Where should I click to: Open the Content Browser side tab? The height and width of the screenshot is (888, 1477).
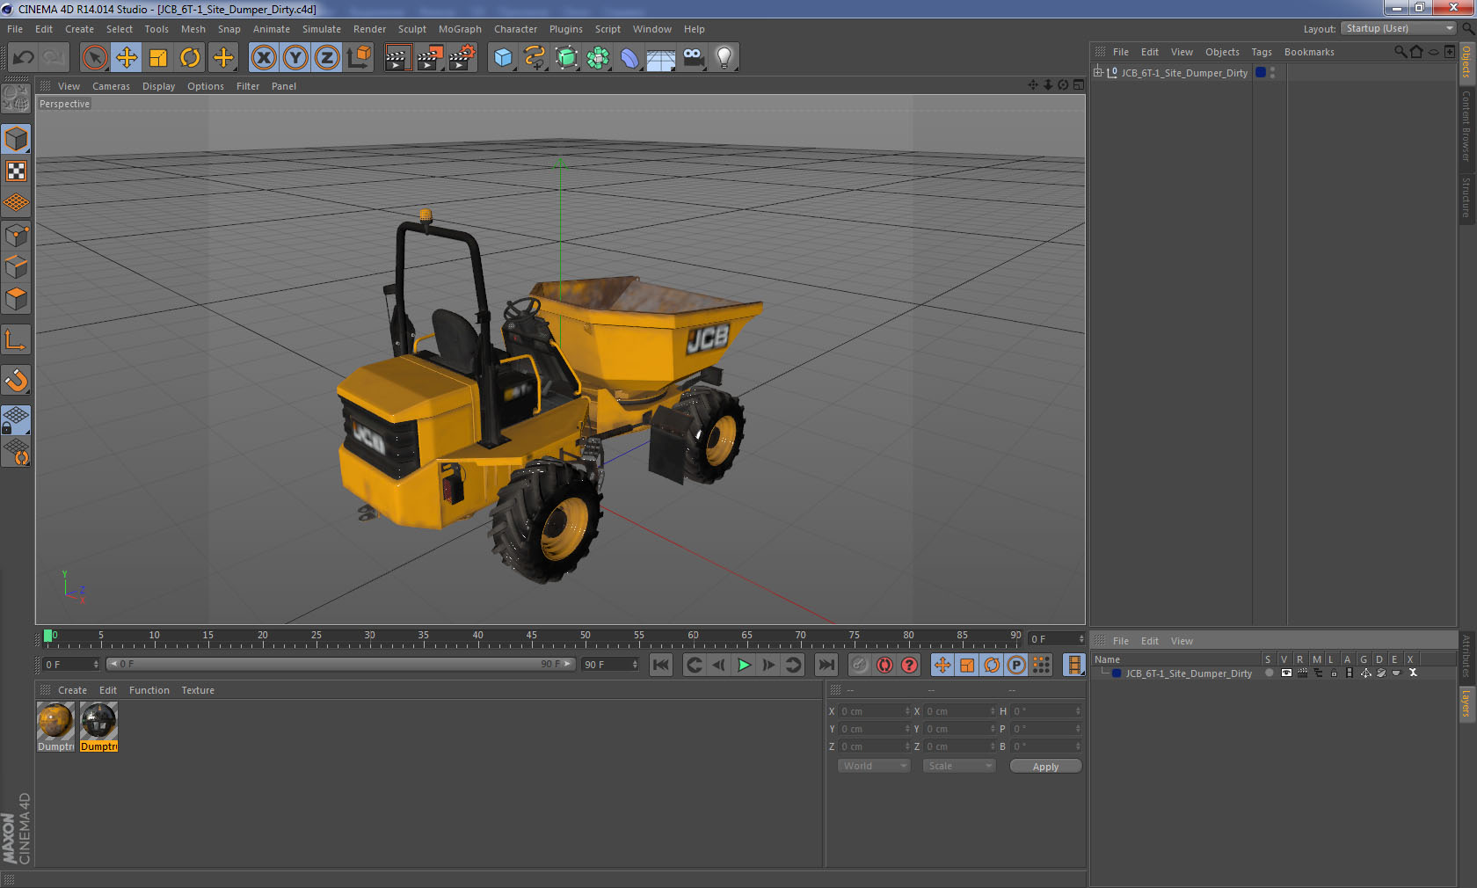pos(1466,126)
